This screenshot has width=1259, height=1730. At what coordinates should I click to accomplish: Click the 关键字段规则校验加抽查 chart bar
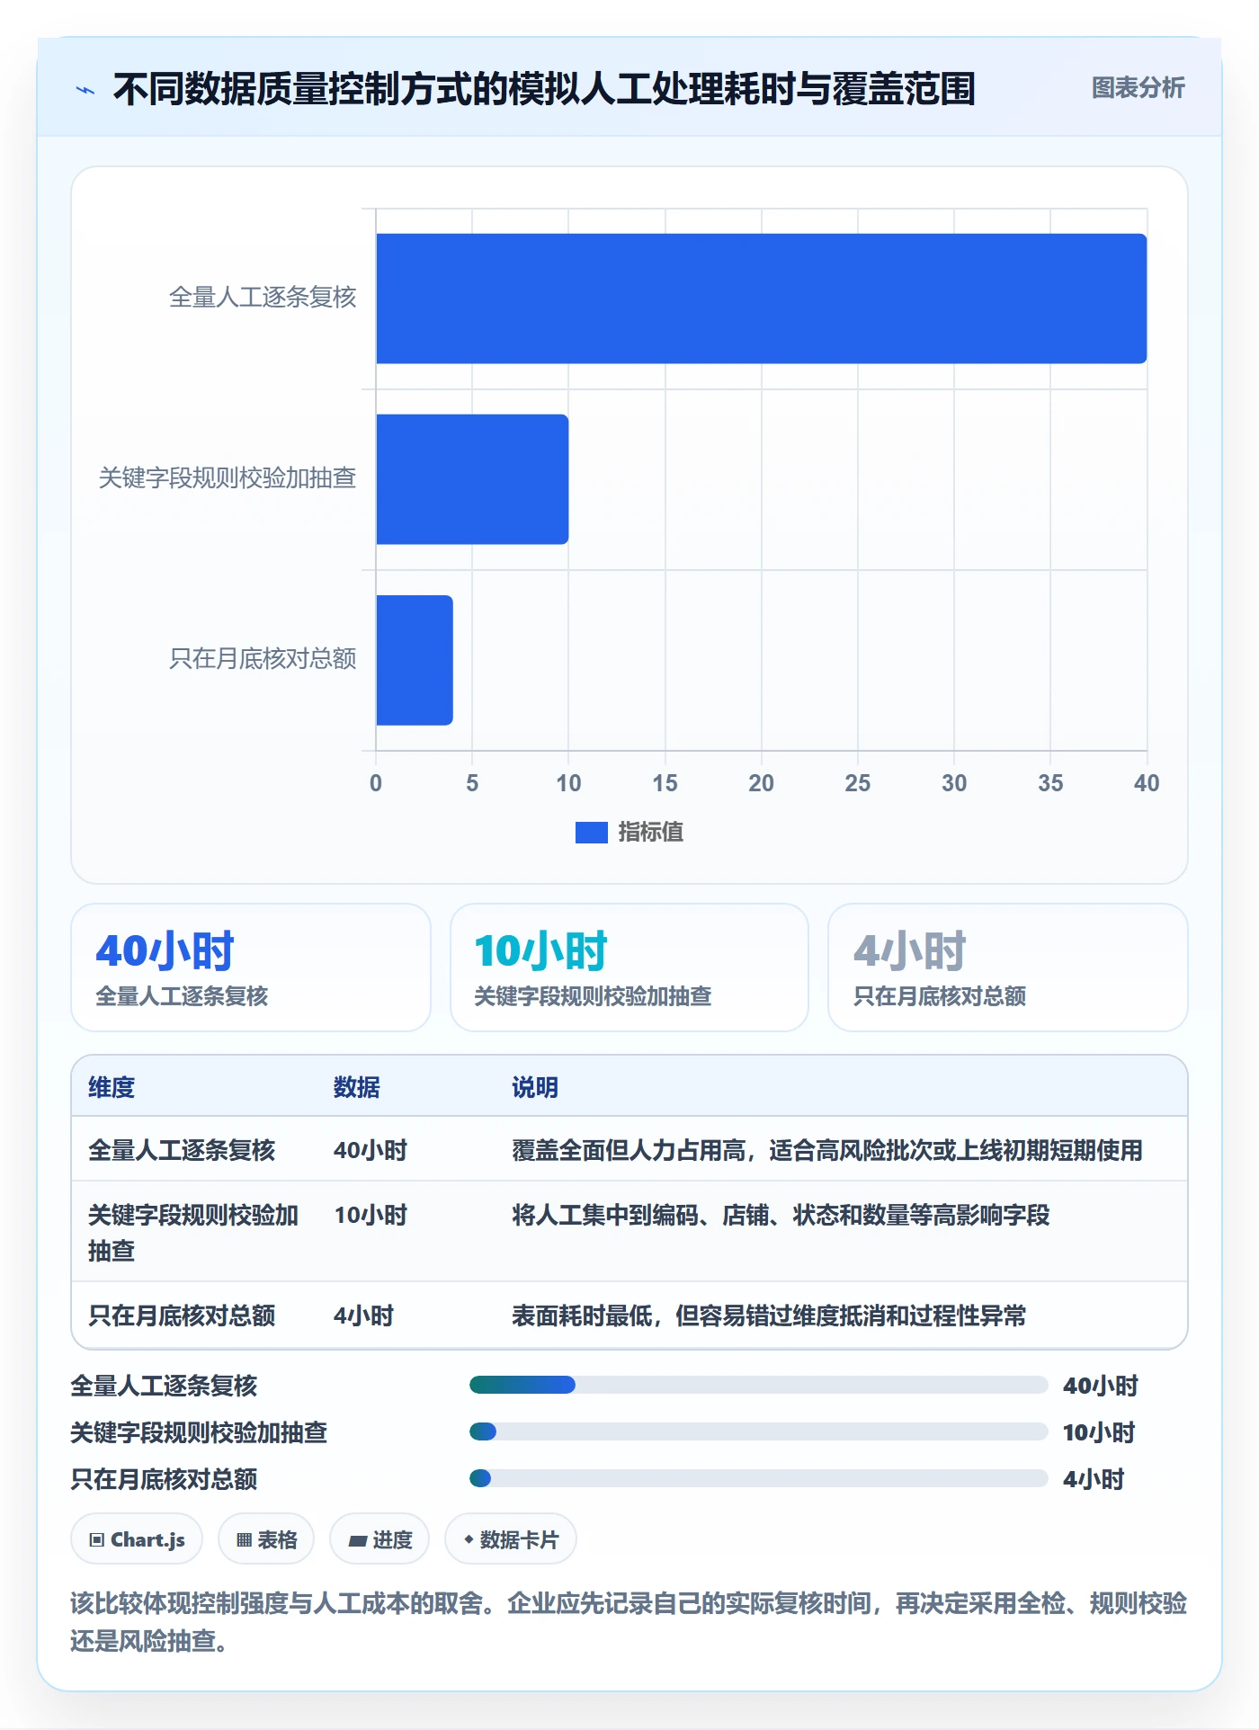pyautogui.click(x=472, y=479)
